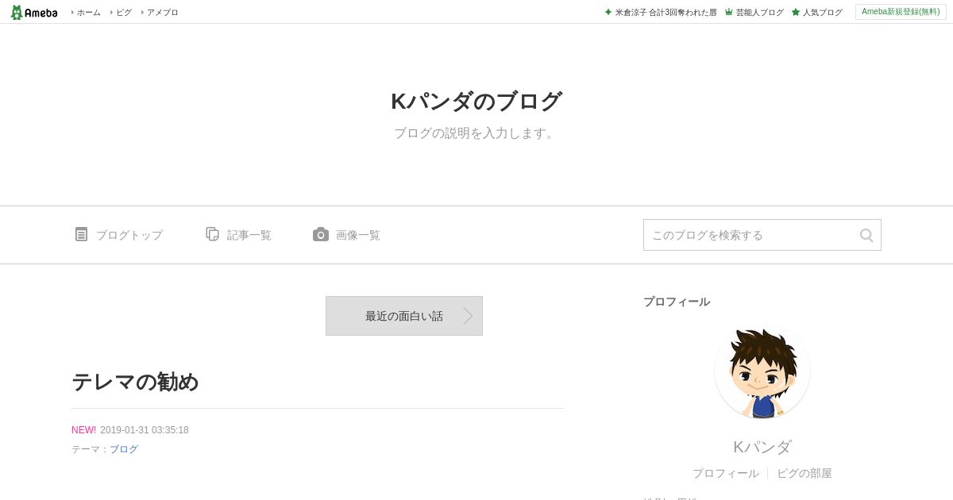Click the 記事一覧 copy-pages icon
Viewport: 953px width, 500px height.
212,234
